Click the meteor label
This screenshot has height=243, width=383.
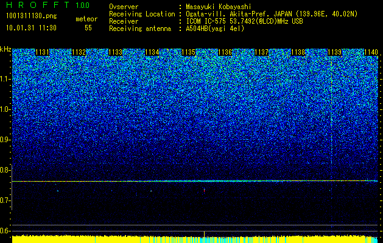[86, 19]
